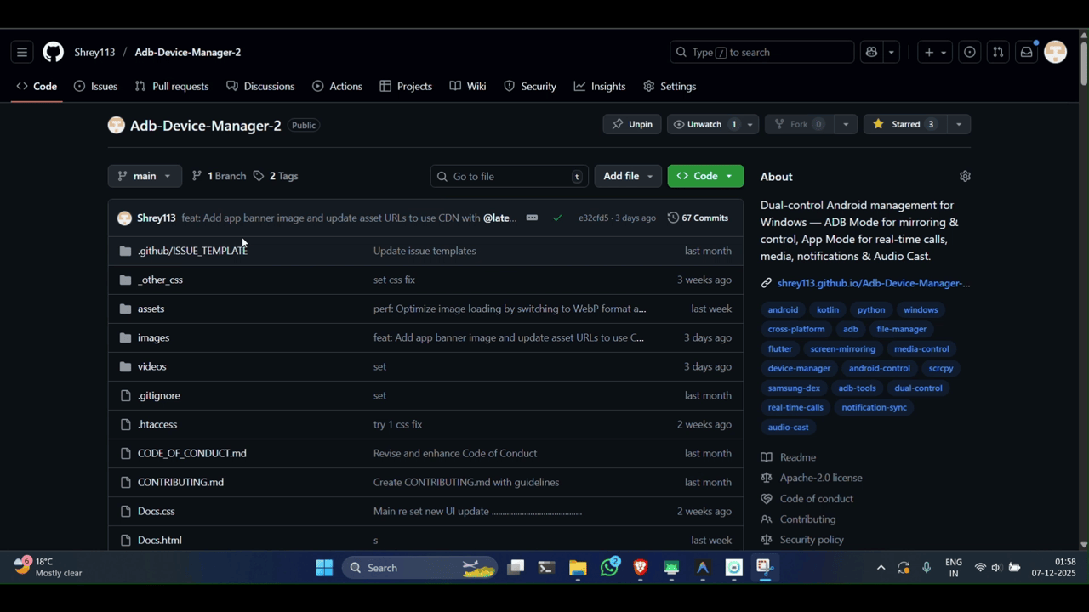1089x612 pixels.
Task: Open GitHub Copilot from the header
Action: pos(870,52)
